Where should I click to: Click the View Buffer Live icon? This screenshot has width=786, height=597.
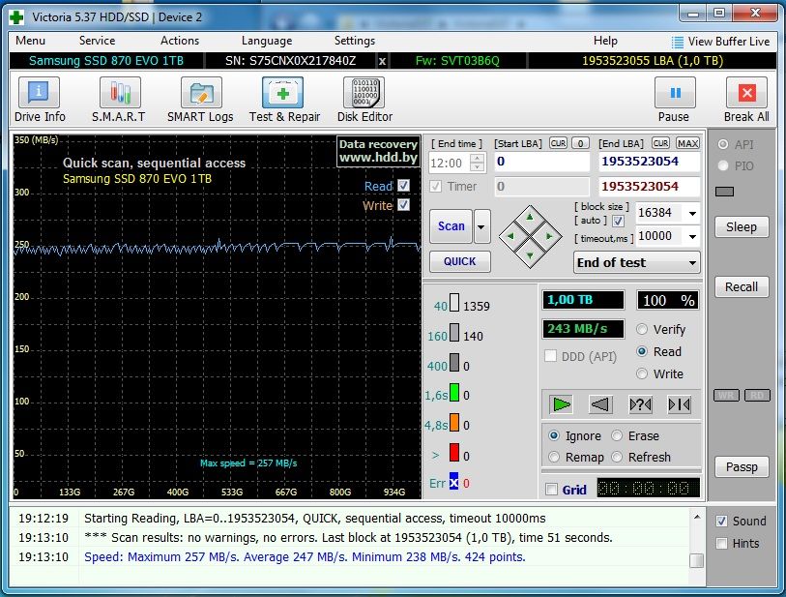677,43
